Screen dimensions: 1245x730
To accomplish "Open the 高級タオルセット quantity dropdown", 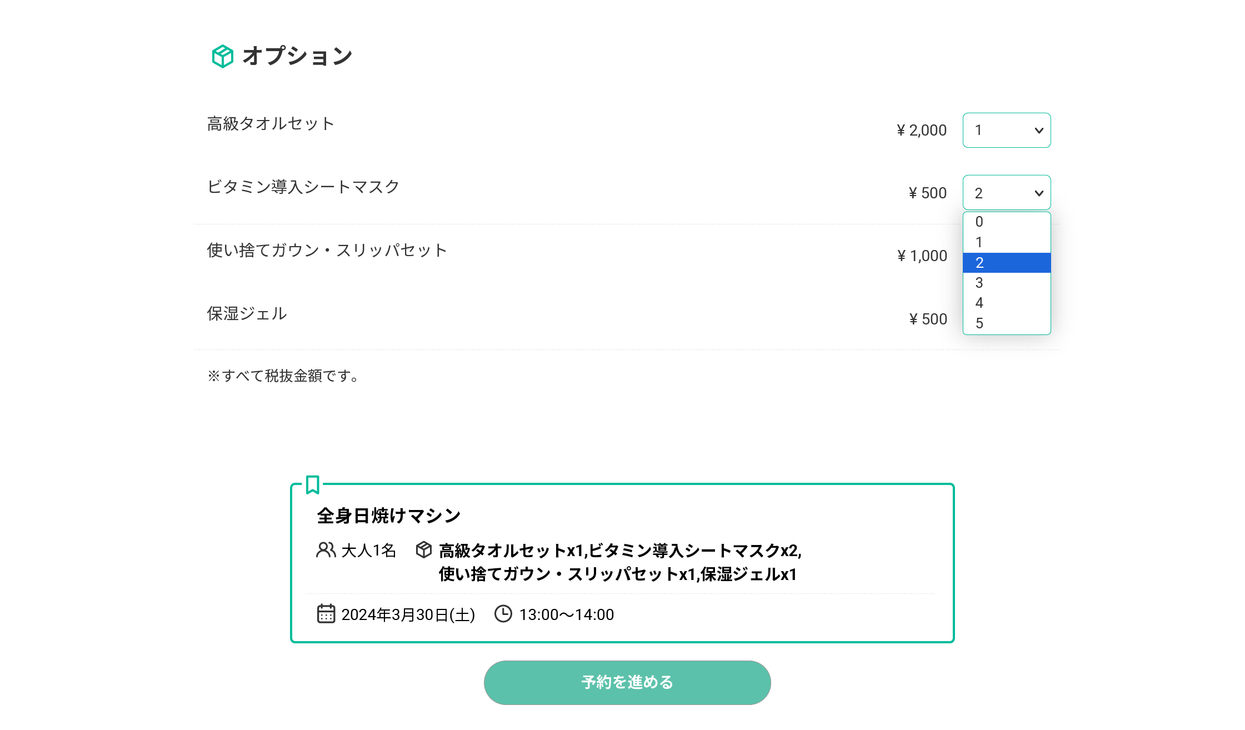I will pyautogui.click(x=1006, y=131).
